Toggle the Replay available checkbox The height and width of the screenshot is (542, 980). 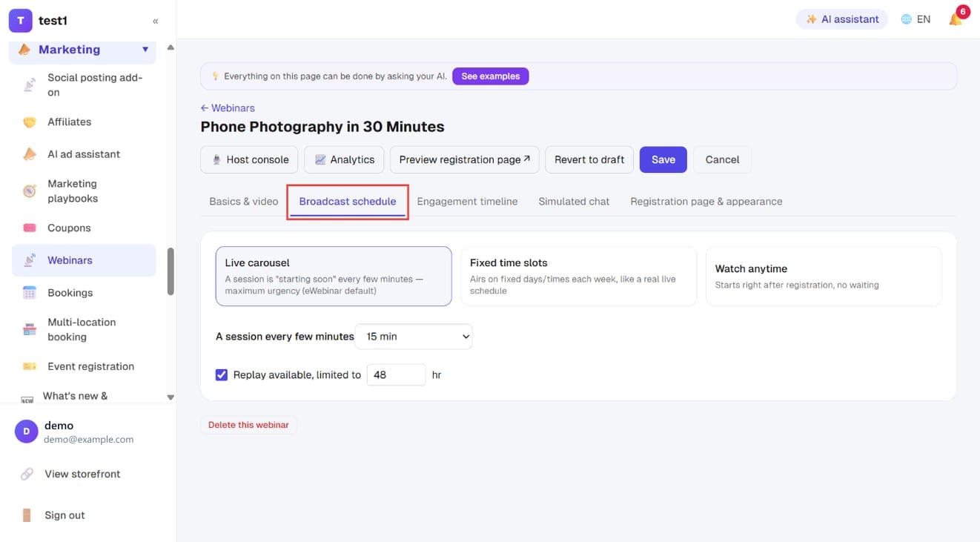point(222,375)
